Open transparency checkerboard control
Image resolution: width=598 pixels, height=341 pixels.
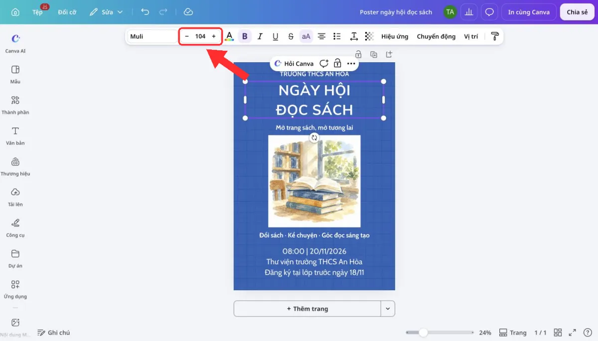(x=369, y=36)
